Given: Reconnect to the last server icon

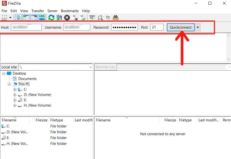Looking at the screenshot, I should tap(82, 18).
